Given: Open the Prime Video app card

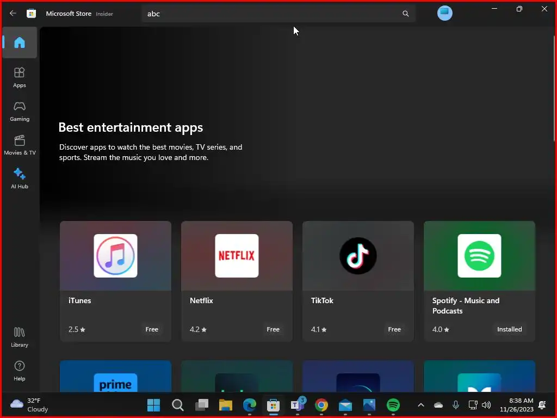Looking at the screenshot, I should coord(115,377).
